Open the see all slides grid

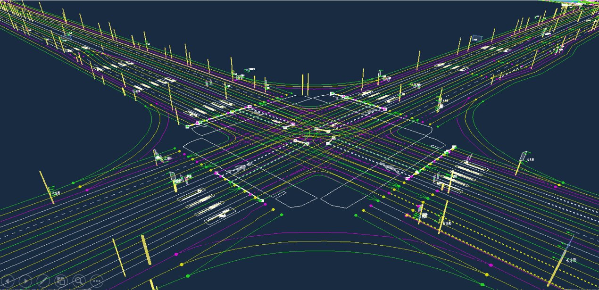pos(61,281)
